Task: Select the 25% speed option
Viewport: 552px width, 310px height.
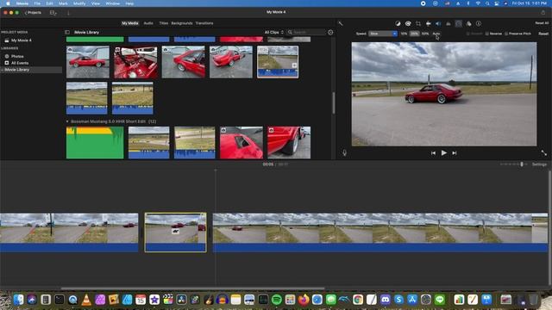Action: tap(414, 34)
